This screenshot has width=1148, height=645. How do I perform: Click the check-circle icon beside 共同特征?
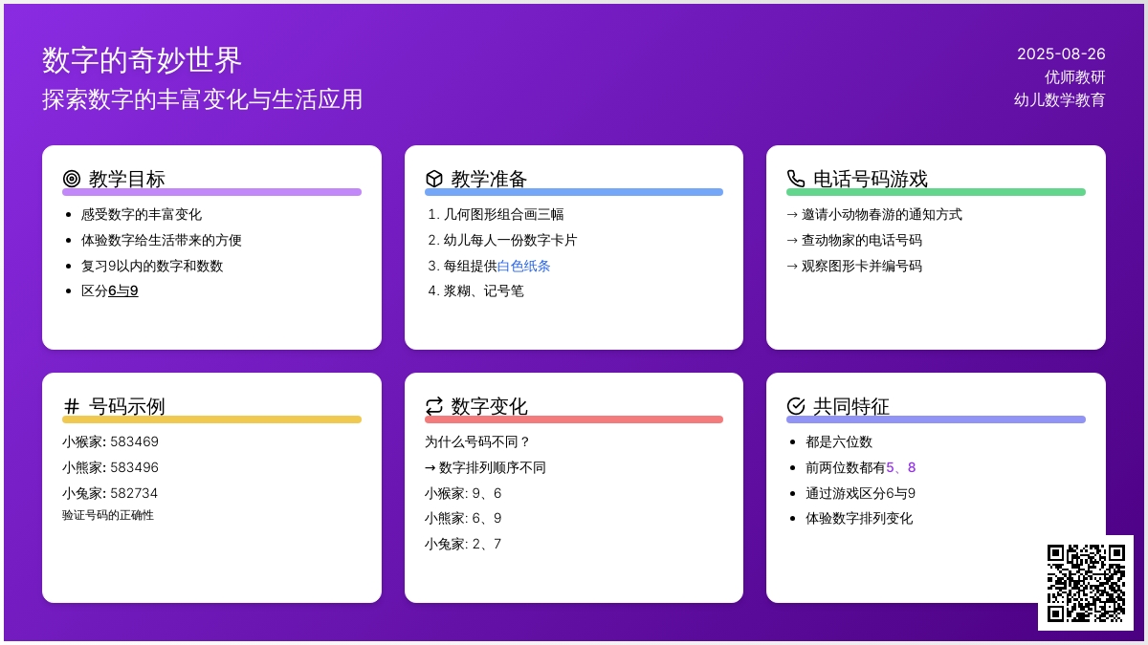(796, 406)
